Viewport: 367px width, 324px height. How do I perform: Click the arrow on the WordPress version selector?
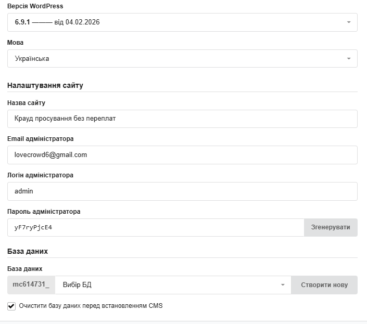[348, 22]
